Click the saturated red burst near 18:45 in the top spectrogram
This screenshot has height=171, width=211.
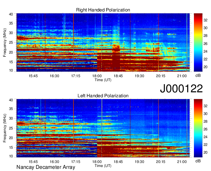tap(116, 56)
